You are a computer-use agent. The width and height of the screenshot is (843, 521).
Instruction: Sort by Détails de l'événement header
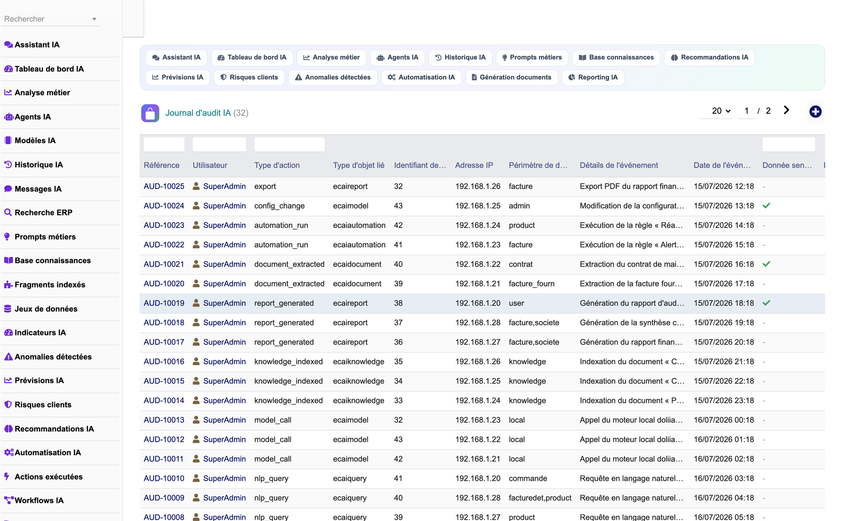pos(619,165)
